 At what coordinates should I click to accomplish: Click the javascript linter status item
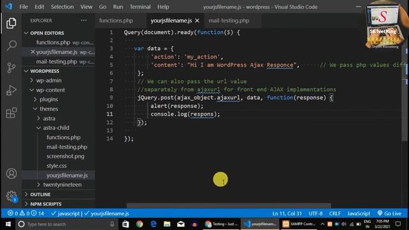click(x=65, y=213)
